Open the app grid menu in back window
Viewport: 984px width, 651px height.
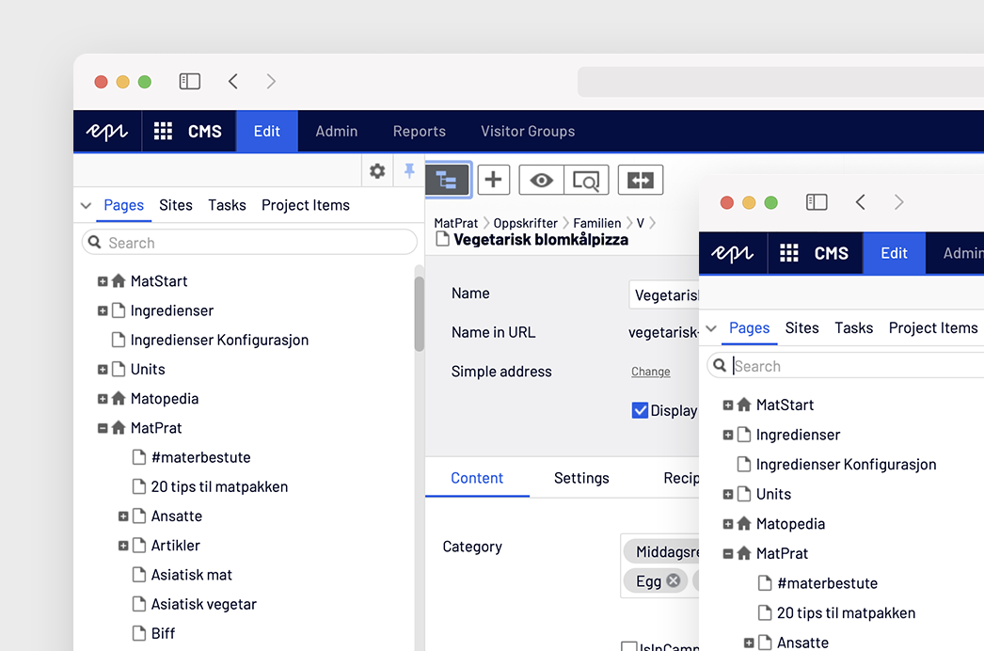coord(163,131)
